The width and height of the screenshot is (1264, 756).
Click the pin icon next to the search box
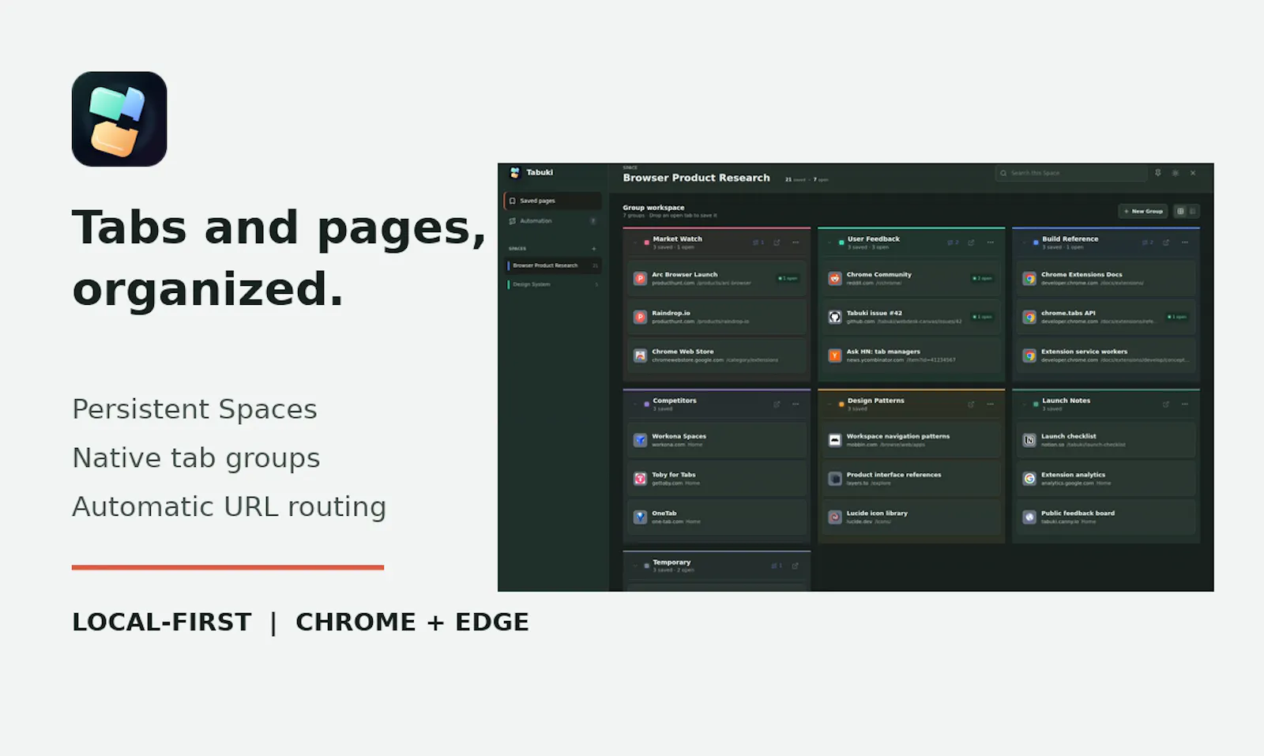(x=1158, y=173)
